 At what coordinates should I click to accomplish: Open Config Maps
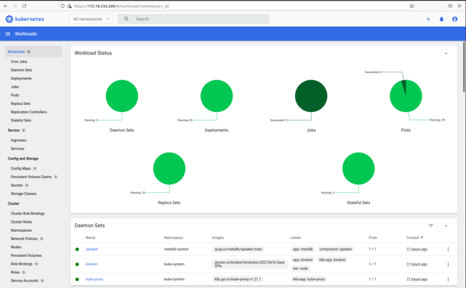21,168
